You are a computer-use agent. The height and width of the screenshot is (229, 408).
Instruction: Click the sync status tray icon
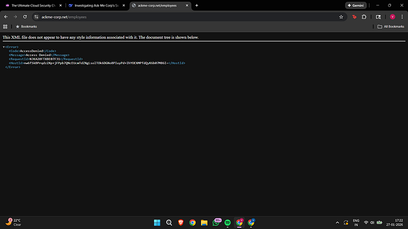pos(346,223)
